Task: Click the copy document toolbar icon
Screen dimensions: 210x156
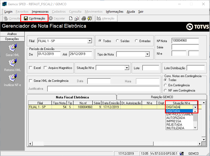Action: click(76, 18)
